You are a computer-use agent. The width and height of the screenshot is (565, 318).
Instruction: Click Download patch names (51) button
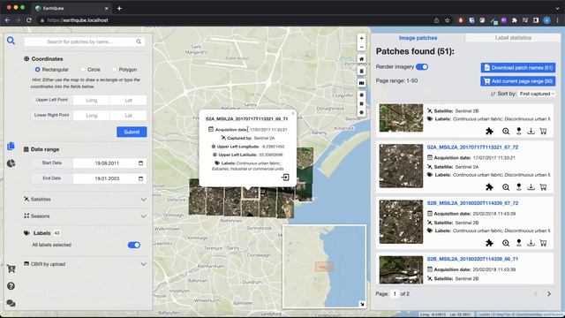pos(518,67)
